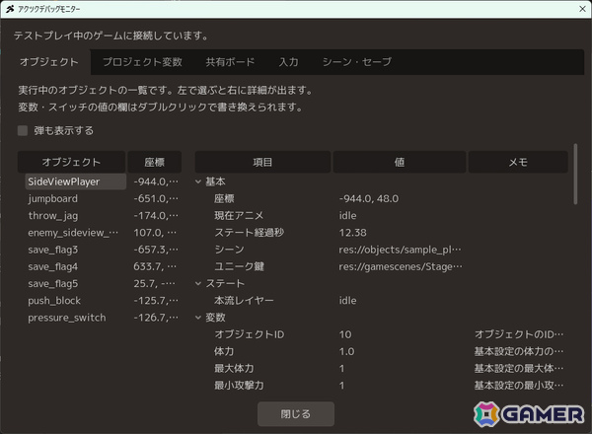Click the 現在アニメ row label
This screenshot has height=434, width=592.
[x=239, y=215]
